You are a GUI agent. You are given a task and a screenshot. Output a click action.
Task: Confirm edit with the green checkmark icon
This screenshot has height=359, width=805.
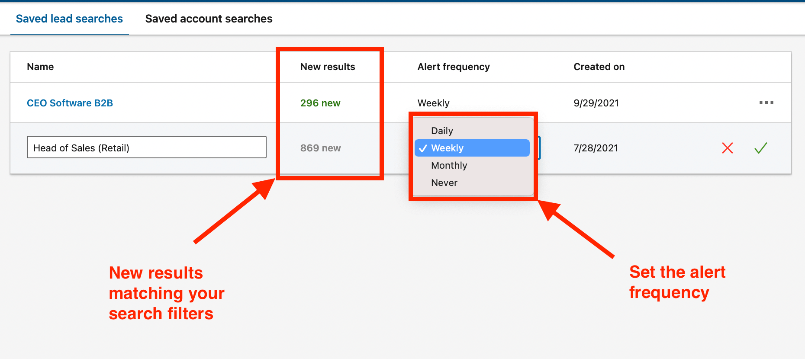760,148
